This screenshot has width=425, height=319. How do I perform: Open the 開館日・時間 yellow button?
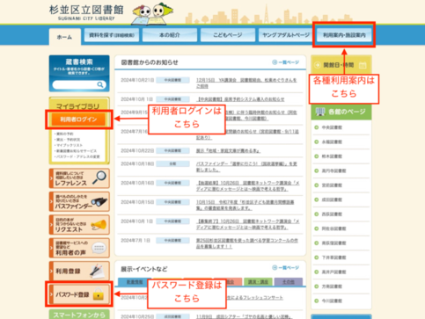tap(341, 65)
